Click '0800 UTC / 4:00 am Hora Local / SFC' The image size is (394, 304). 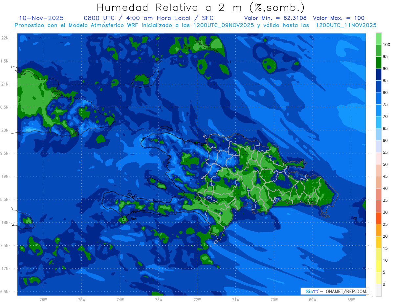[x=149, y=18]
